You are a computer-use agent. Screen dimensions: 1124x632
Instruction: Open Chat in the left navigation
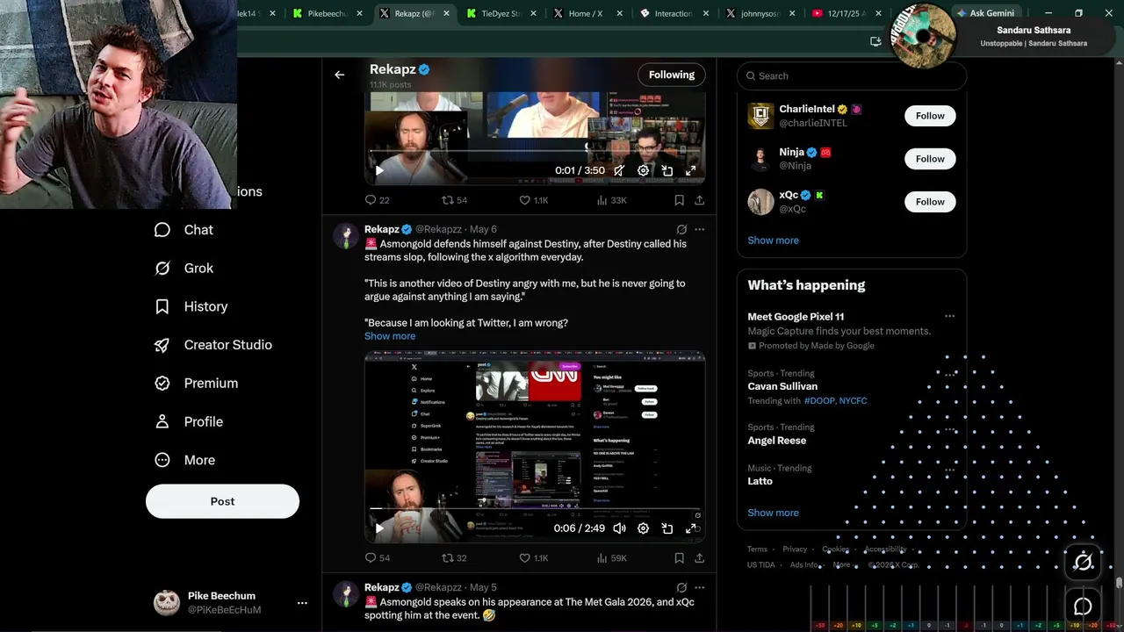184,230
